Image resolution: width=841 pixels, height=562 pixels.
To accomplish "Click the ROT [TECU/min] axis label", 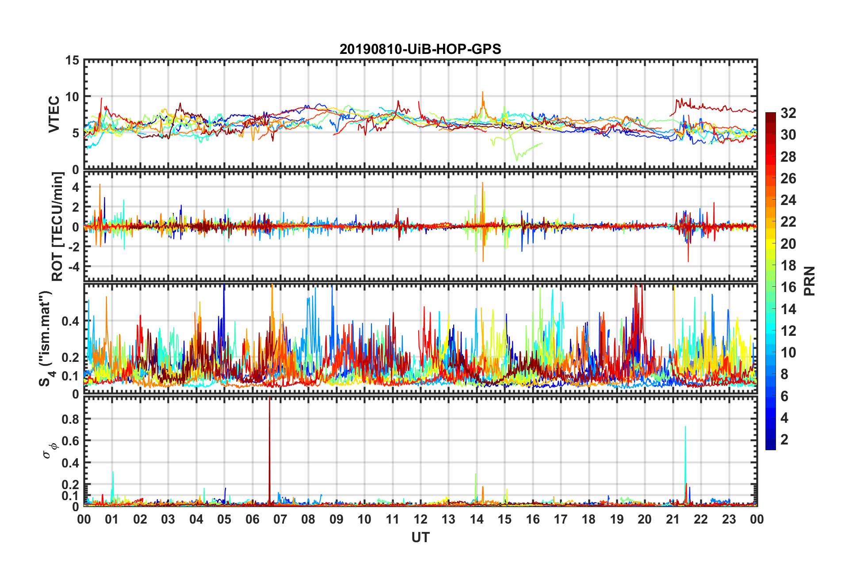I will click(x=57, y=227).
